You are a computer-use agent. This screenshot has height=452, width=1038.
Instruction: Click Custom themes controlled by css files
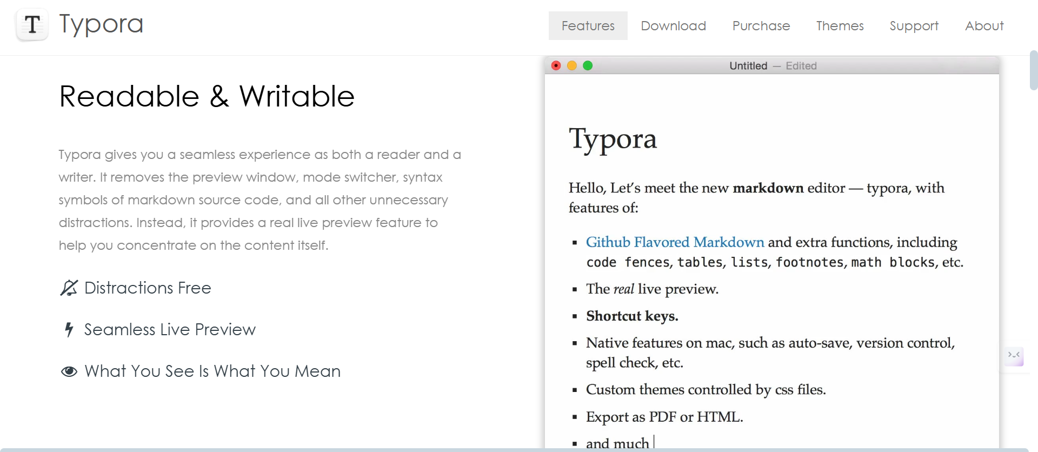tap(706, 389)
